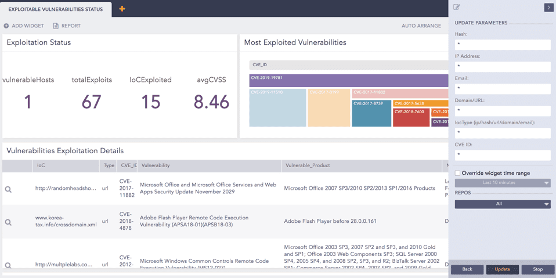Select the CVE-2017-8759 teal block
The image size is (556, 278).
371,114
